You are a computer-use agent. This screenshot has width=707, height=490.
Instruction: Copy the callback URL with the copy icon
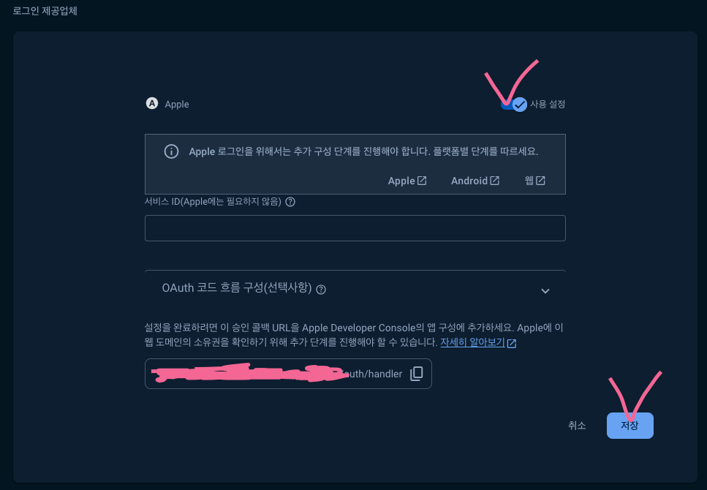417,374
